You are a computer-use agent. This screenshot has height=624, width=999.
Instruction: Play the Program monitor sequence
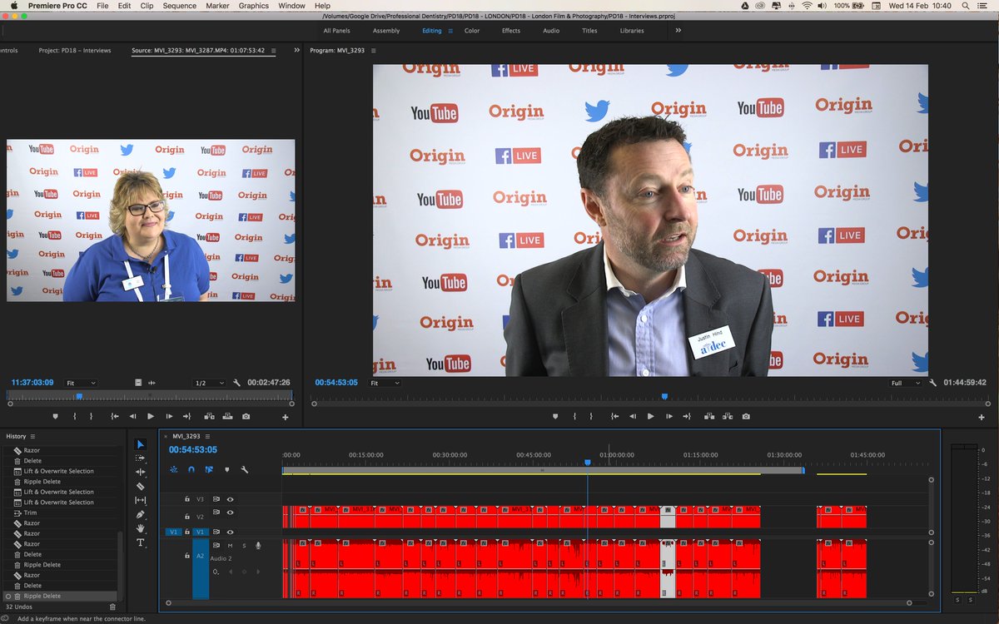click(650, 416)
